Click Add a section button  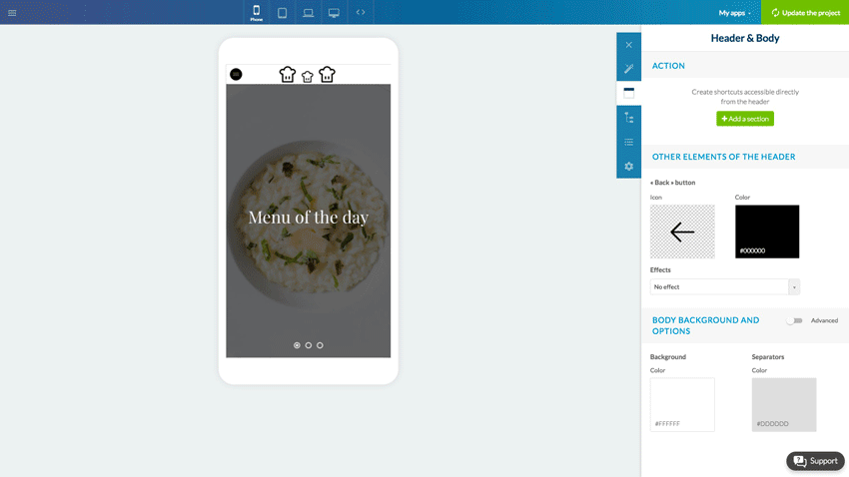[744, 119]
